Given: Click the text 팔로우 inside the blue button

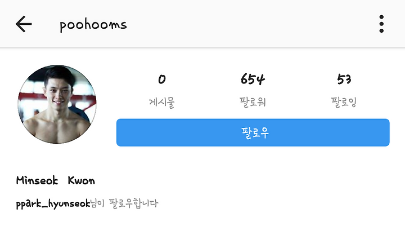Looking at the screenshot, I should click(x=255, y=133).
